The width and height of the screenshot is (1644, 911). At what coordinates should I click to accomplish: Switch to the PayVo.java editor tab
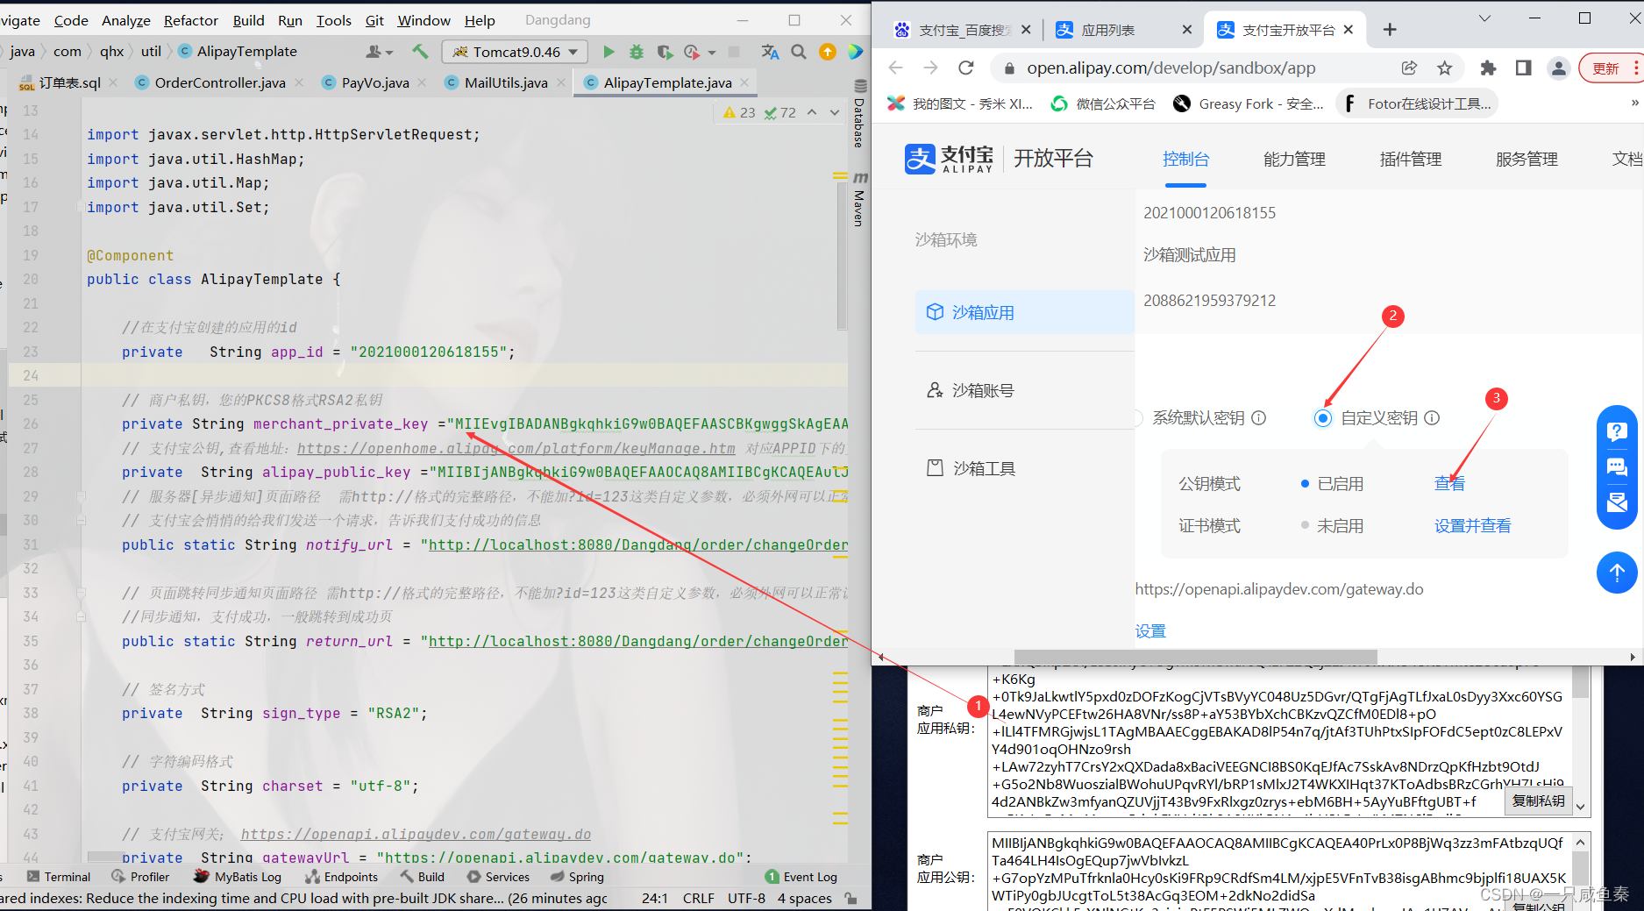pyautogui.click(x=375, y=82)
